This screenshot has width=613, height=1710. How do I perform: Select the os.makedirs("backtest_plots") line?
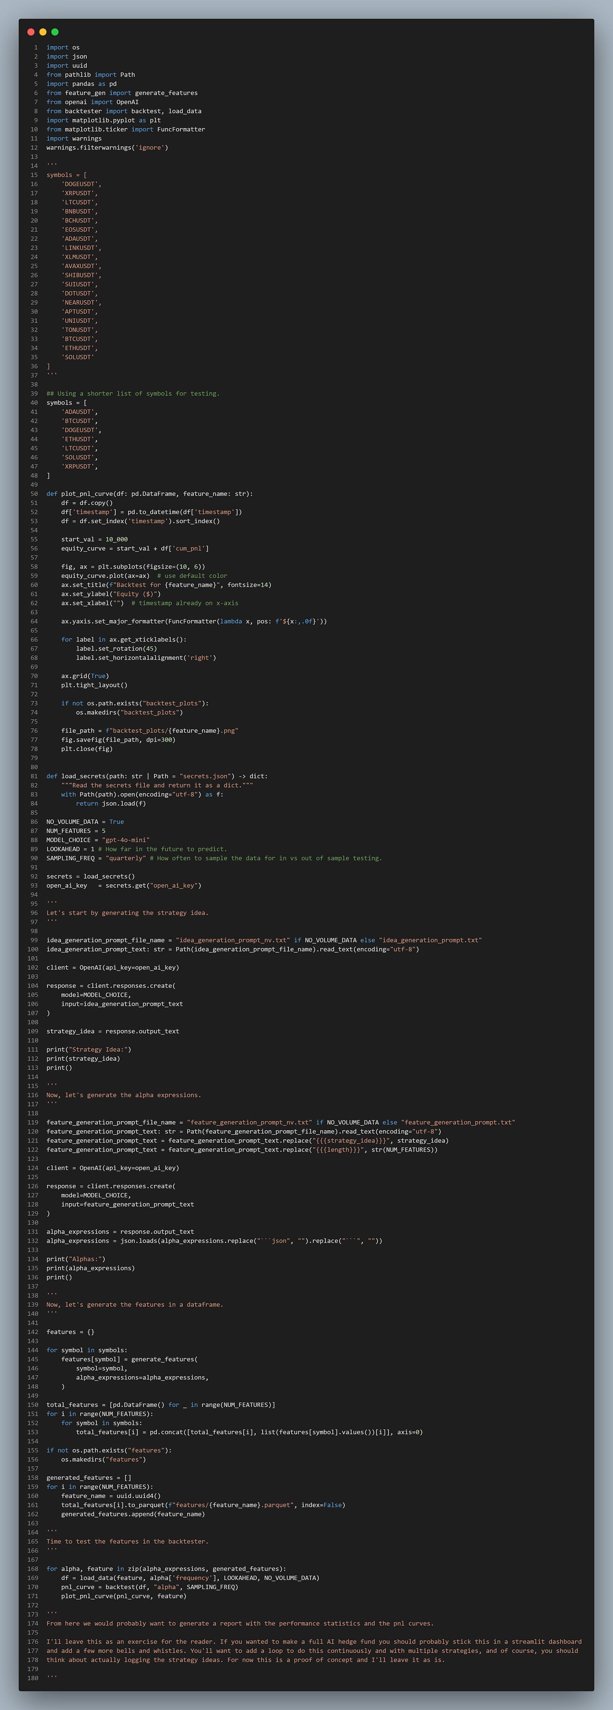[129, 712]
